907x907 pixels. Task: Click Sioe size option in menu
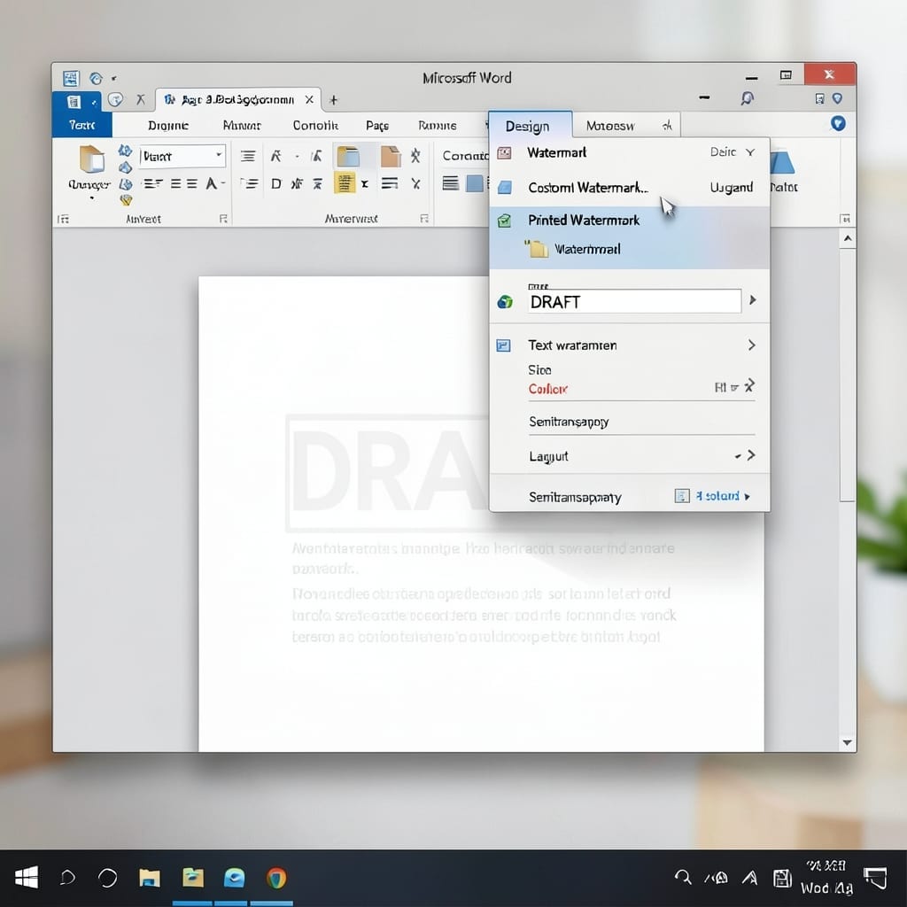click(x=539, y=369)
